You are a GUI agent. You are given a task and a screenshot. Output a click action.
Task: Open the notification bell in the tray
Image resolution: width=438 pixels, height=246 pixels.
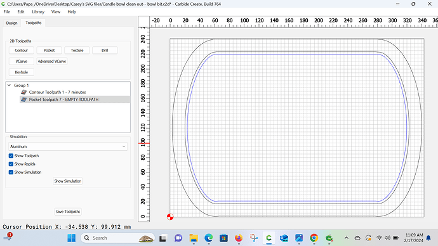click(x=428, y=238)
